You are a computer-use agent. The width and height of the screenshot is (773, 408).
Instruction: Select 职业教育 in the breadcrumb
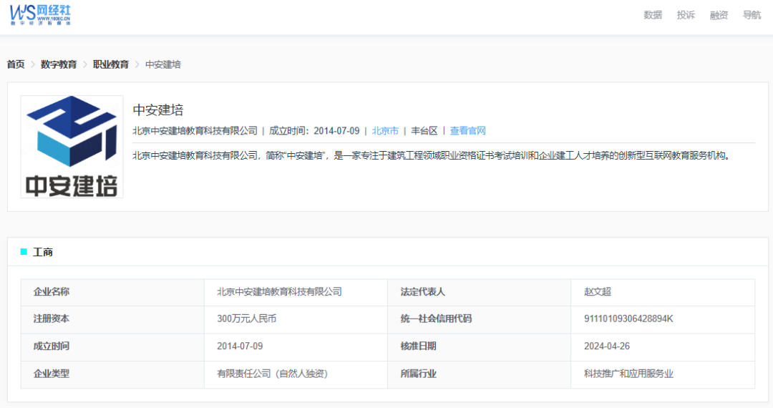111,64
